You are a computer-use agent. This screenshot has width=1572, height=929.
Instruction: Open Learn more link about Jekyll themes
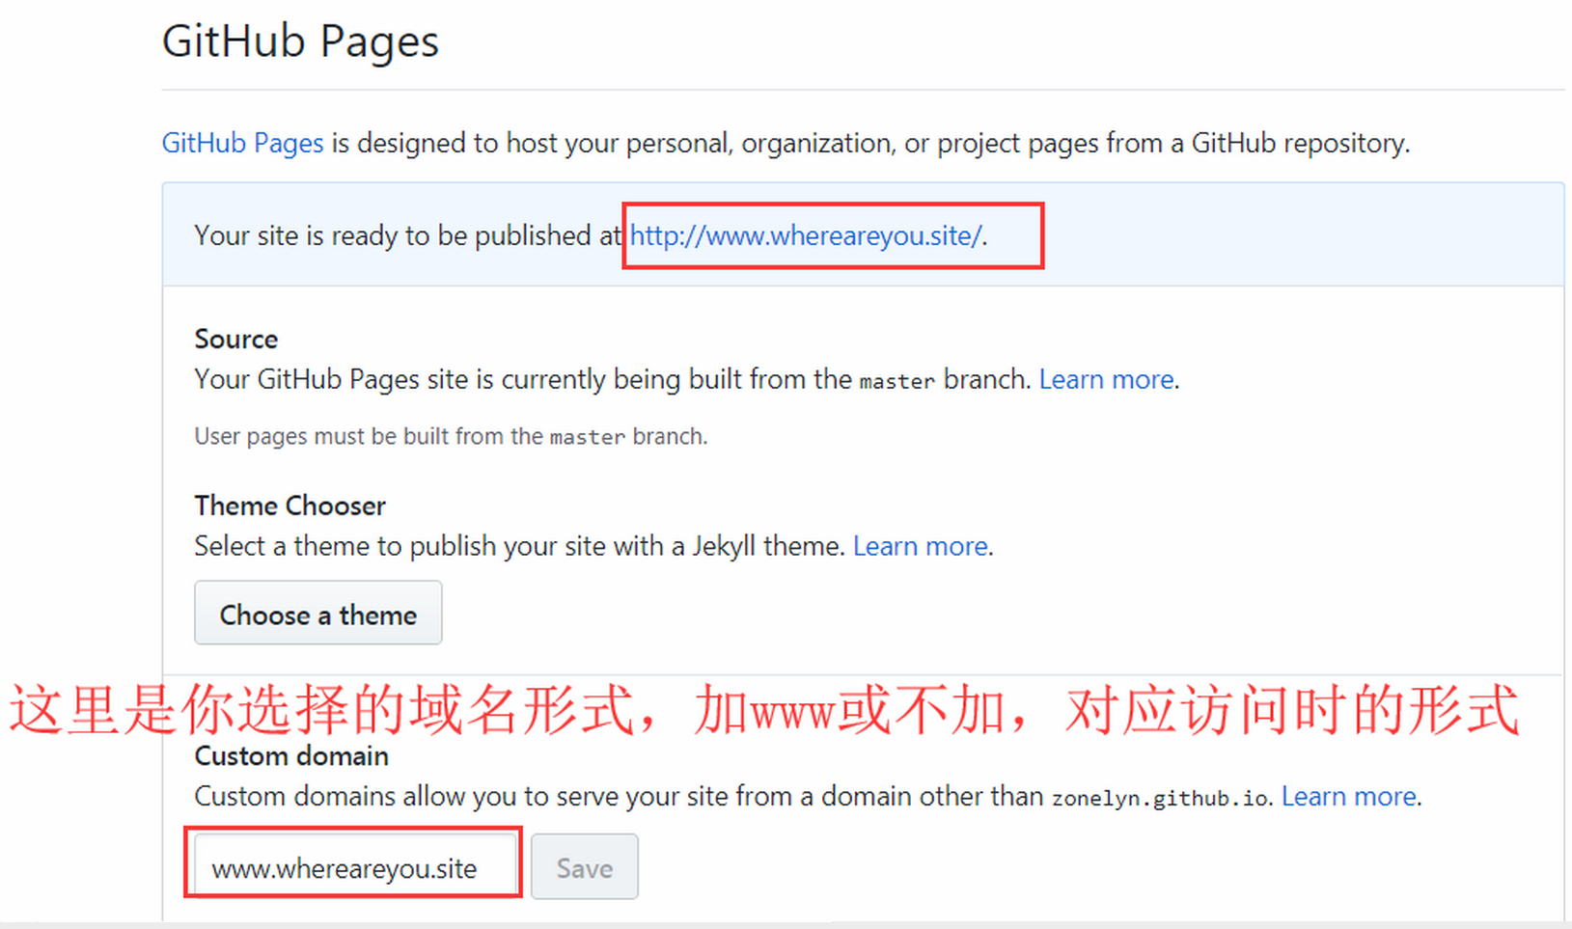920,546
